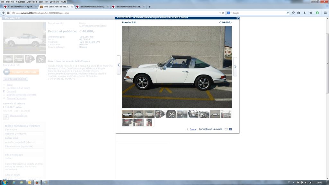Open the Modifica menu
Image resolution: width=329 pixels, height=185 pixels.
point(10,2)
